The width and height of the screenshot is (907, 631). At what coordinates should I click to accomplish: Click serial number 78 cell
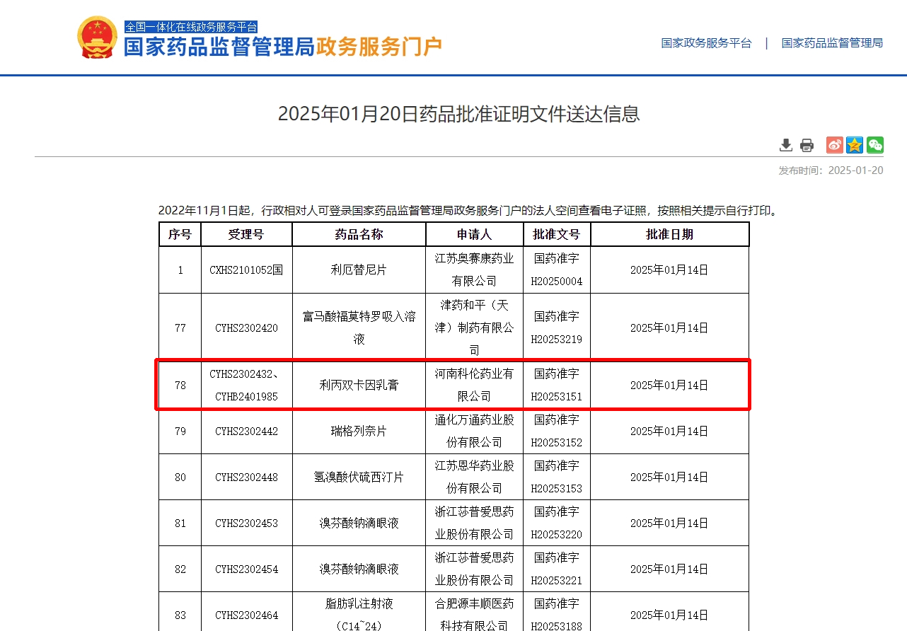[180, 386]
